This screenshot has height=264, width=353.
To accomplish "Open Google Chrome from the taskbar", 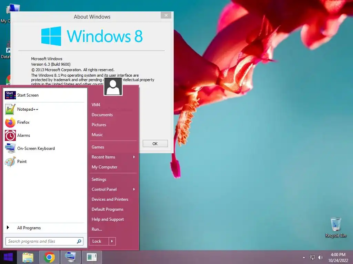I will (x=49, y=257).
